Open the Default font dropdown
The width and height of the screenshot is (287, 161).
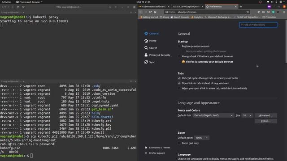coord(213,115)
